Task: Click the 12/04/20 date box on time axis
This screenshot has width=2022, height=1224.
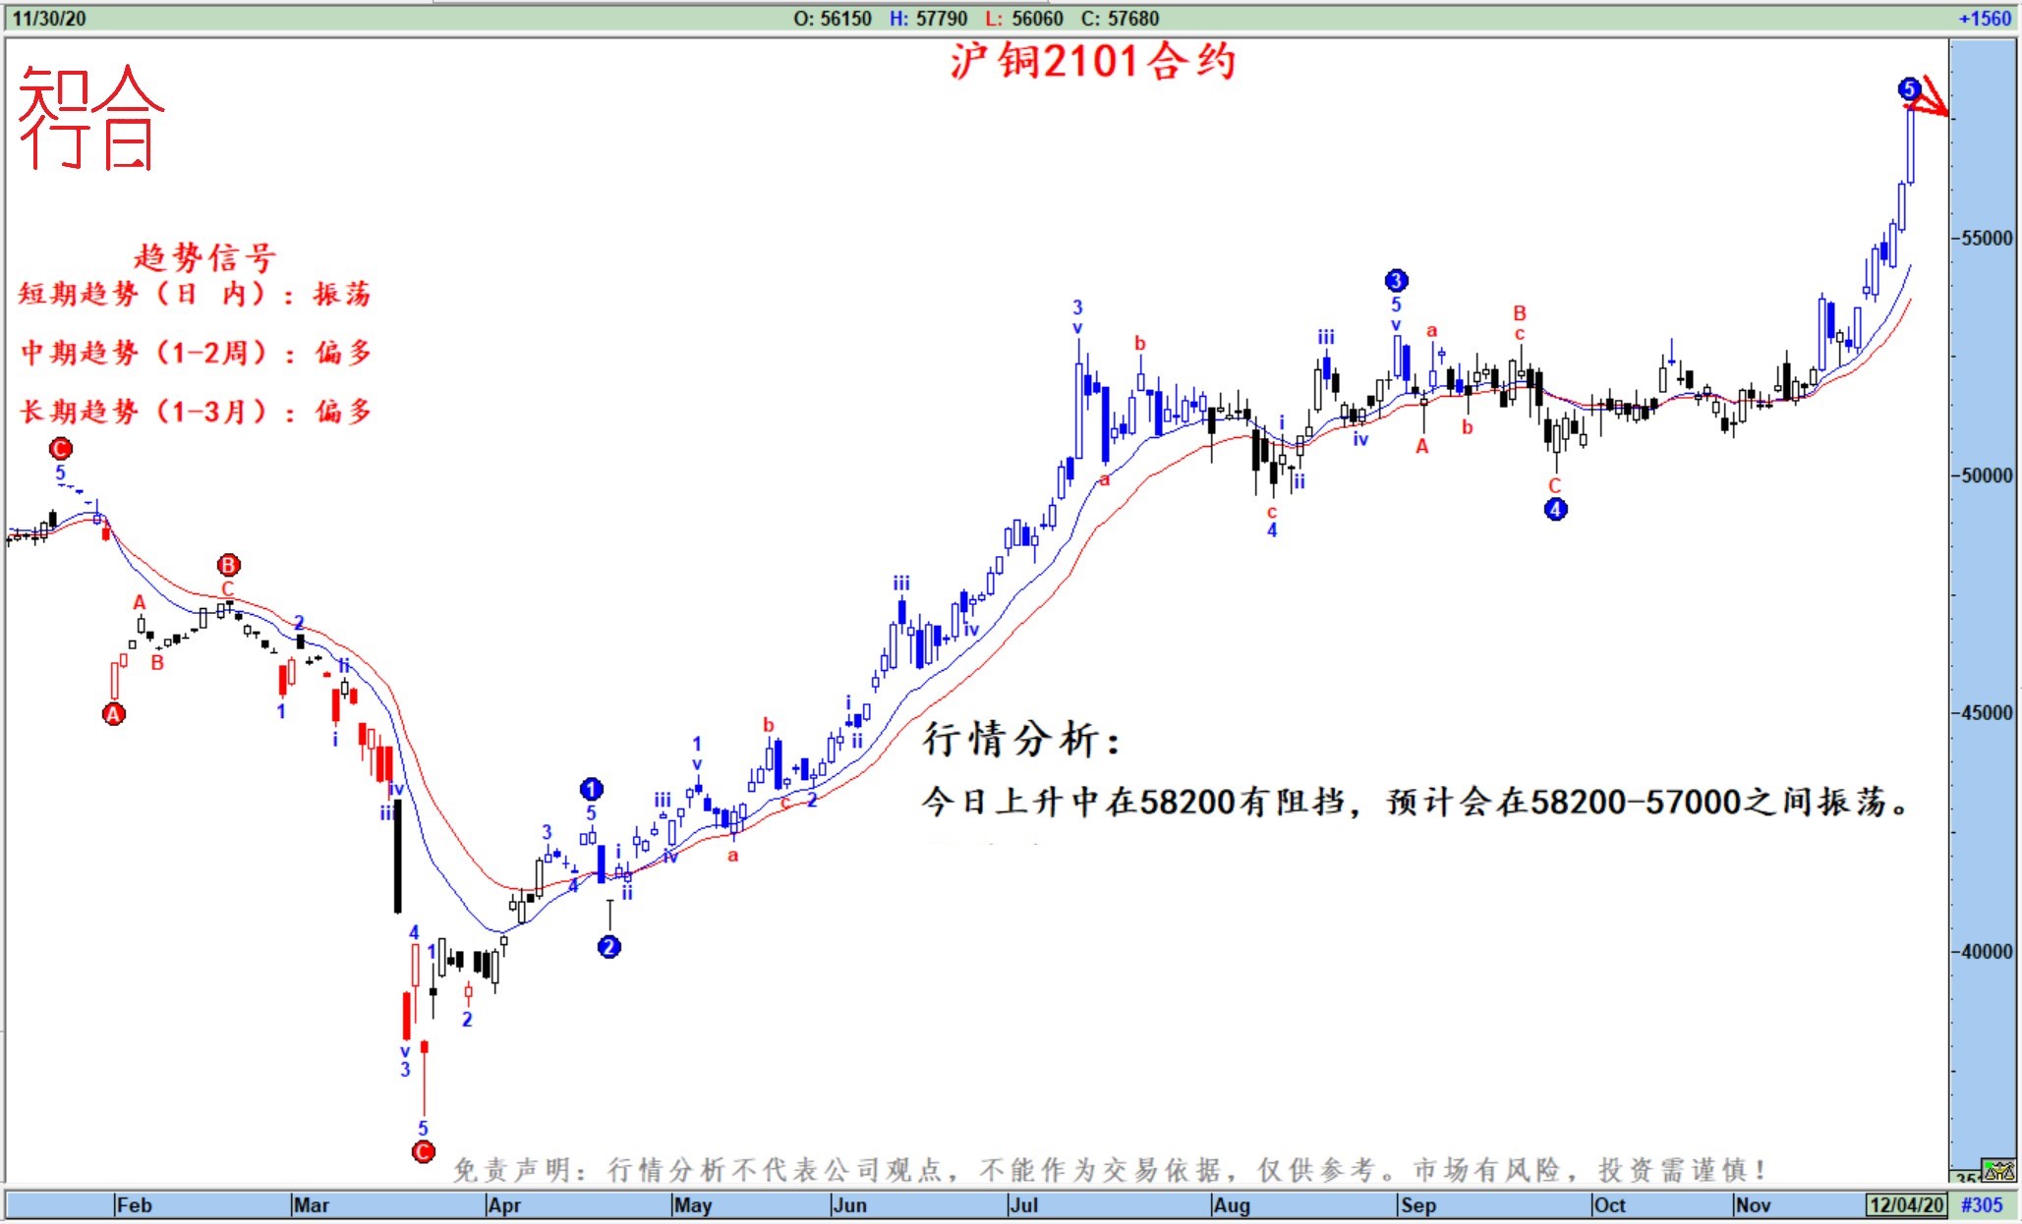Action: coord(1906,1205)
